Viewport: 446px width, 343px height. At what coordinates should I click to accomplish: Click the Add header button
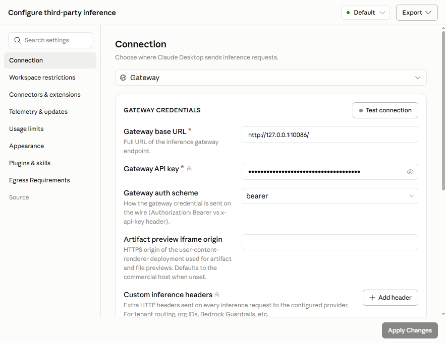pos(391,298)
